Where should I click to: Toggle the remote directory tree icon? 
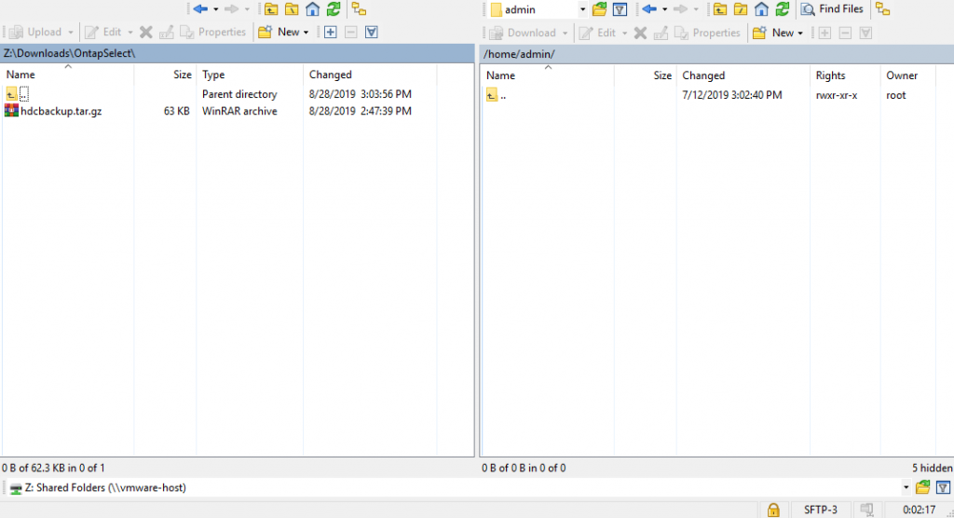pyautogui.click(x=883, y=9)
